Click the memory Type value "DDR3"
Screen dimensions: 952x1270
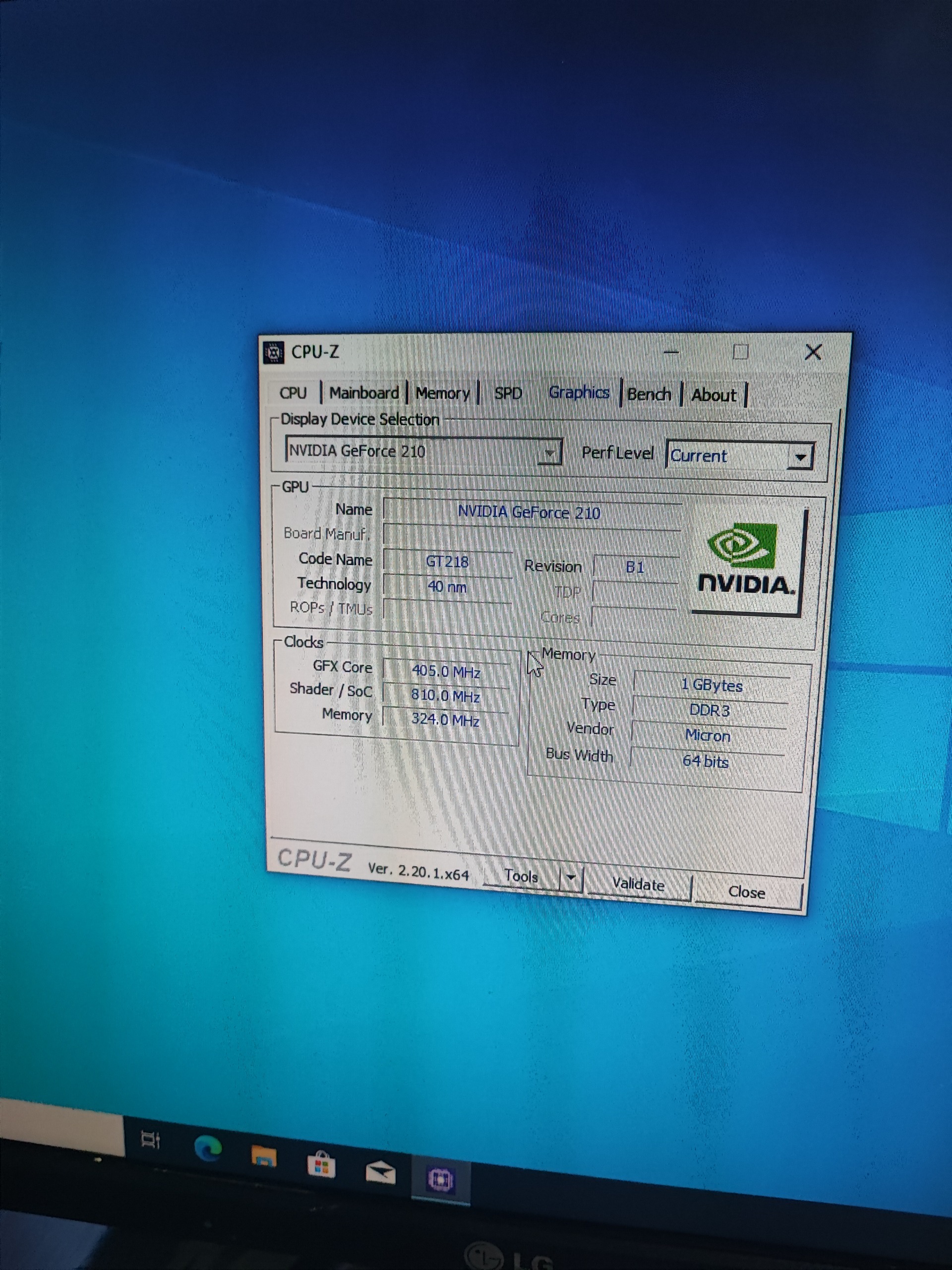[709, 710]
